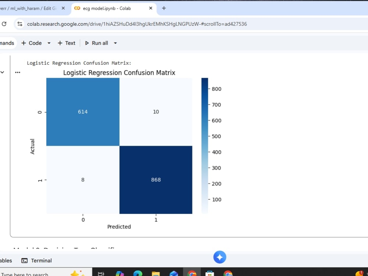368x276 pixels.
Task: Click the 'Logistic Regression Confusion Matrix:' output text
Action: click(79, 63)
